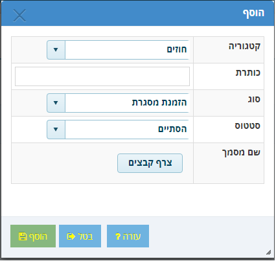Click the סטטוס label

point(247,126)
